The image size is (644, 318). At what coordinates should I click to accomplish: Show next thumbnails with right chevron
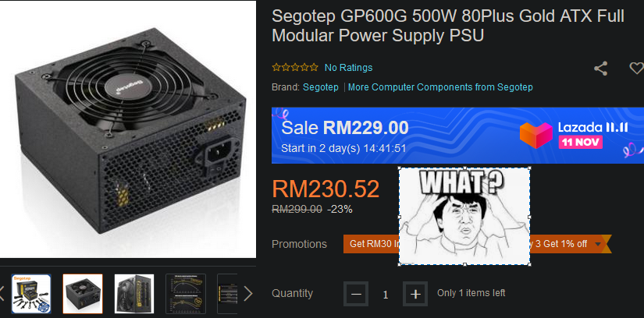(x=248, y=294)
